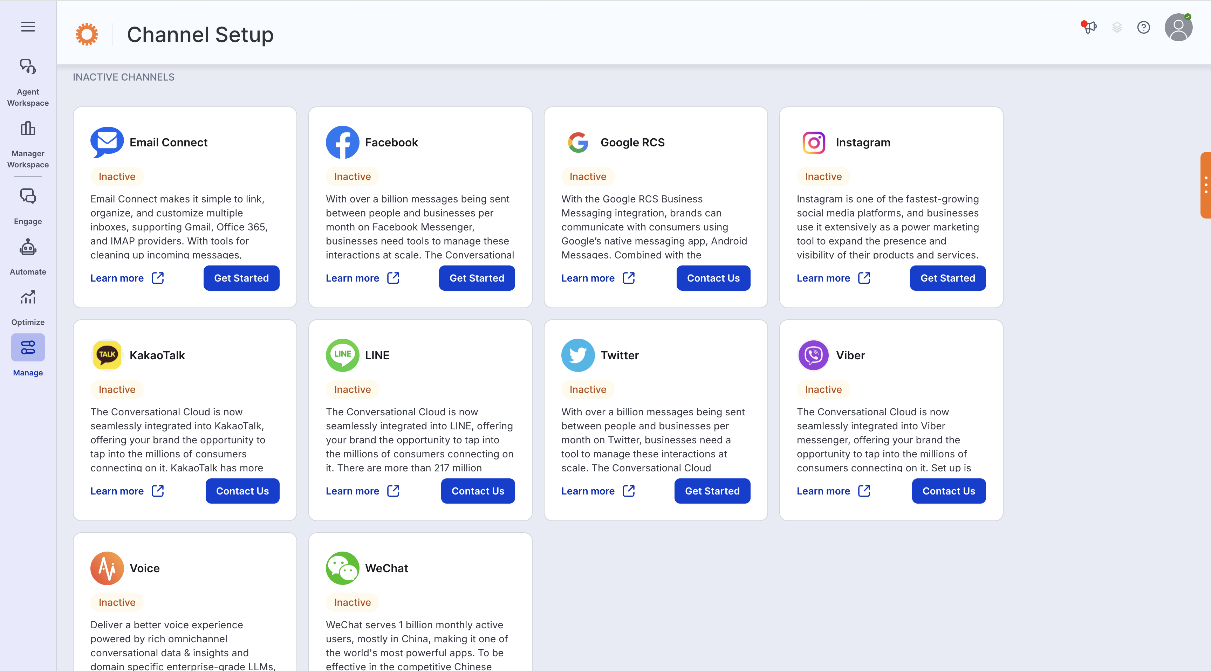Open the user profile avatar
1211x671 pixels.
click(x=1178, y=28)
